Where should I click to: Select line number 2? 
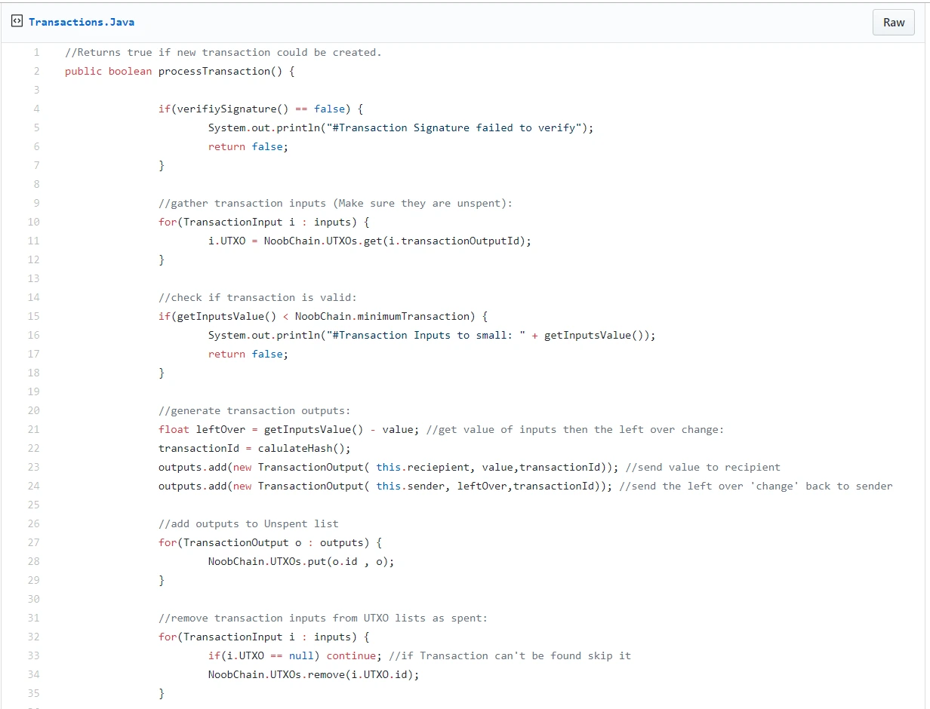[36, 71]
